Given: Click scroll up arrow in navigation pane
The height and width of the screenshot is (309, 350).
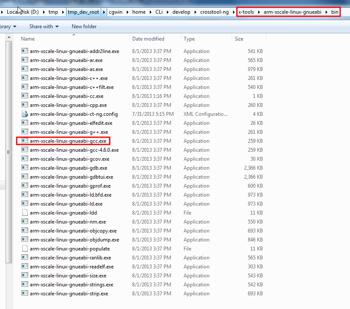Looking at the screenshot, I should (9, 37).
